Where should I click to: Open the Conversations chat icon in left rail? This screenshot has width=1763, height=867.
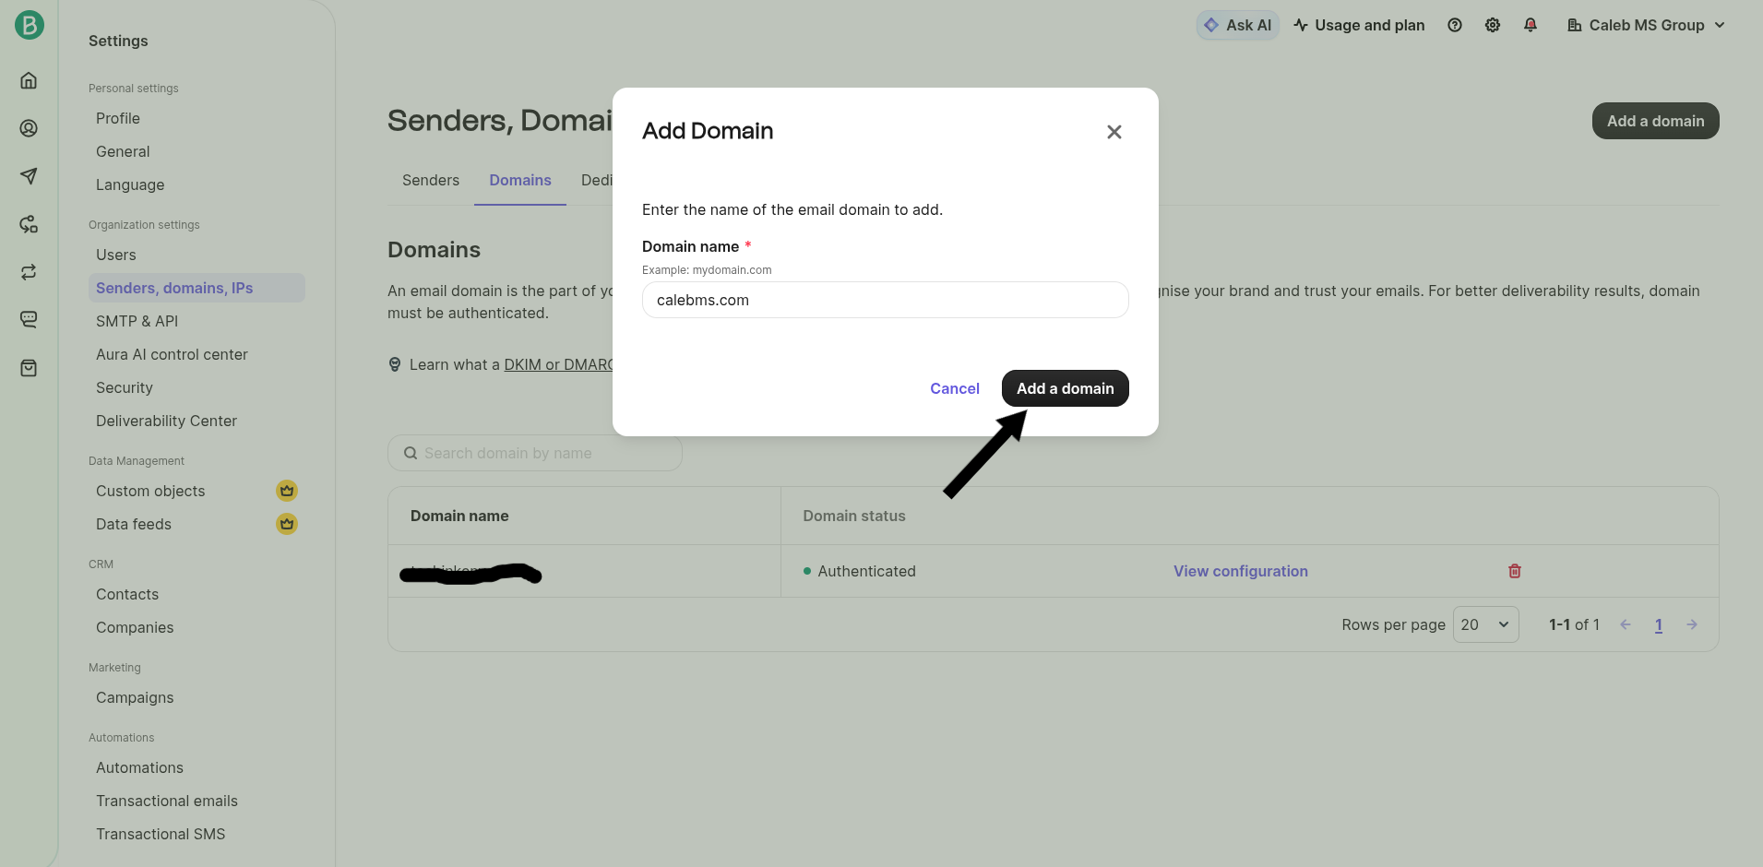point(29,319)
